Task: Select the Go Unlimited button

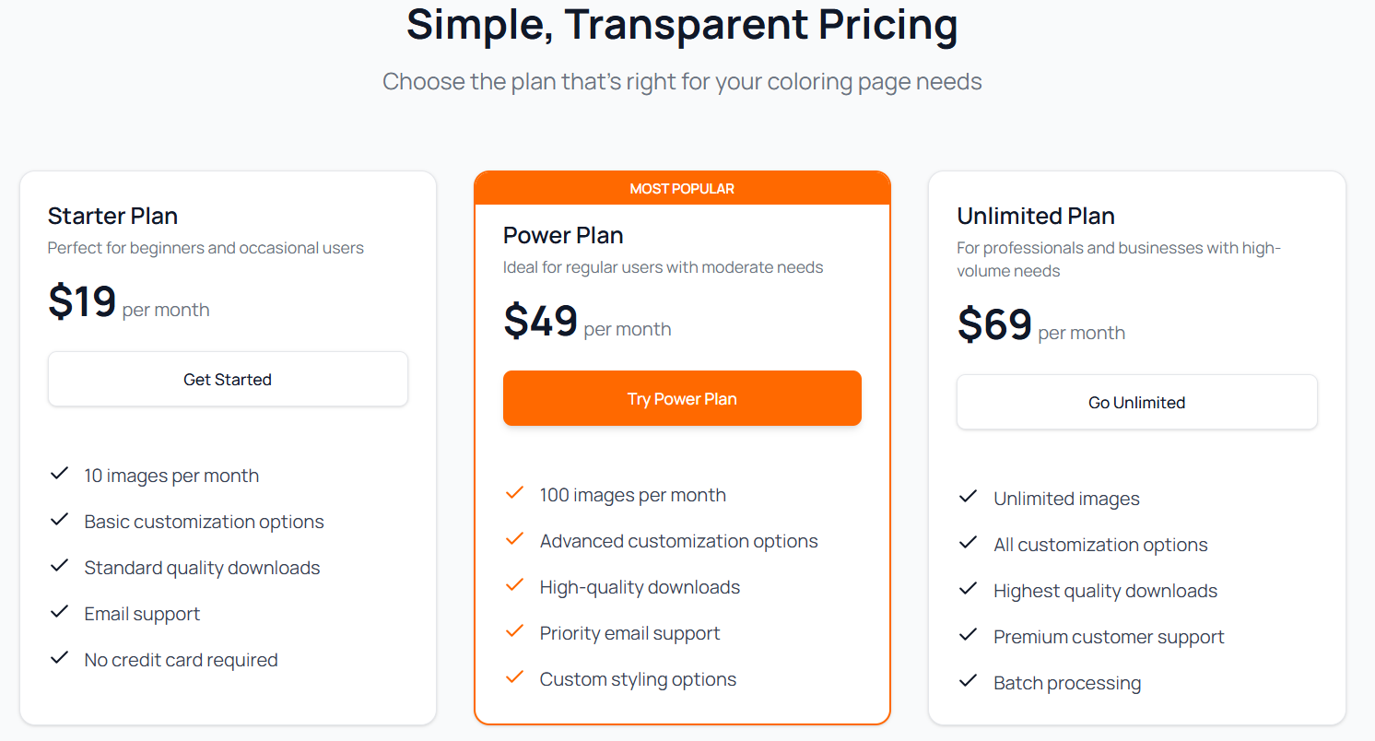Action: pos(1137,402)
